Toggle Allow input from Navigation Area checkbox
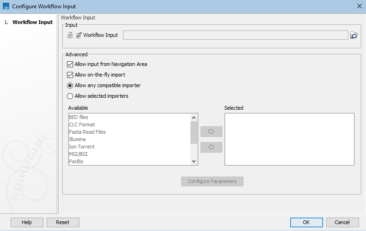366x231 pixels. point(70,64)
